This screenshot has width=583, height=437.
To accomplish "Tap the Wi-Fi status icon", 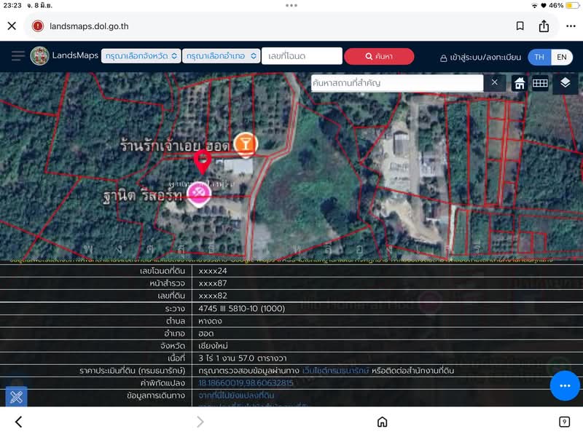I will pos(534,6).
